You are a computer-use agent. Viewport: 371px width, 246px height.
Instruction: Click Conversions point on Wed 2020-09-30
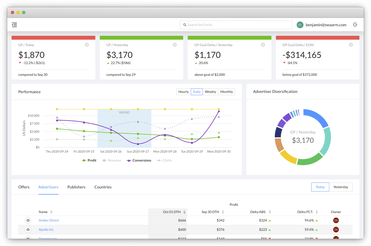[x=219, y=111]
